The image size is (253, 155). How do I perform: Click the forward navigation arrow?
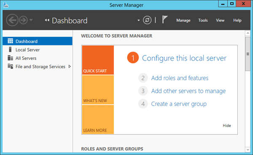23,20
